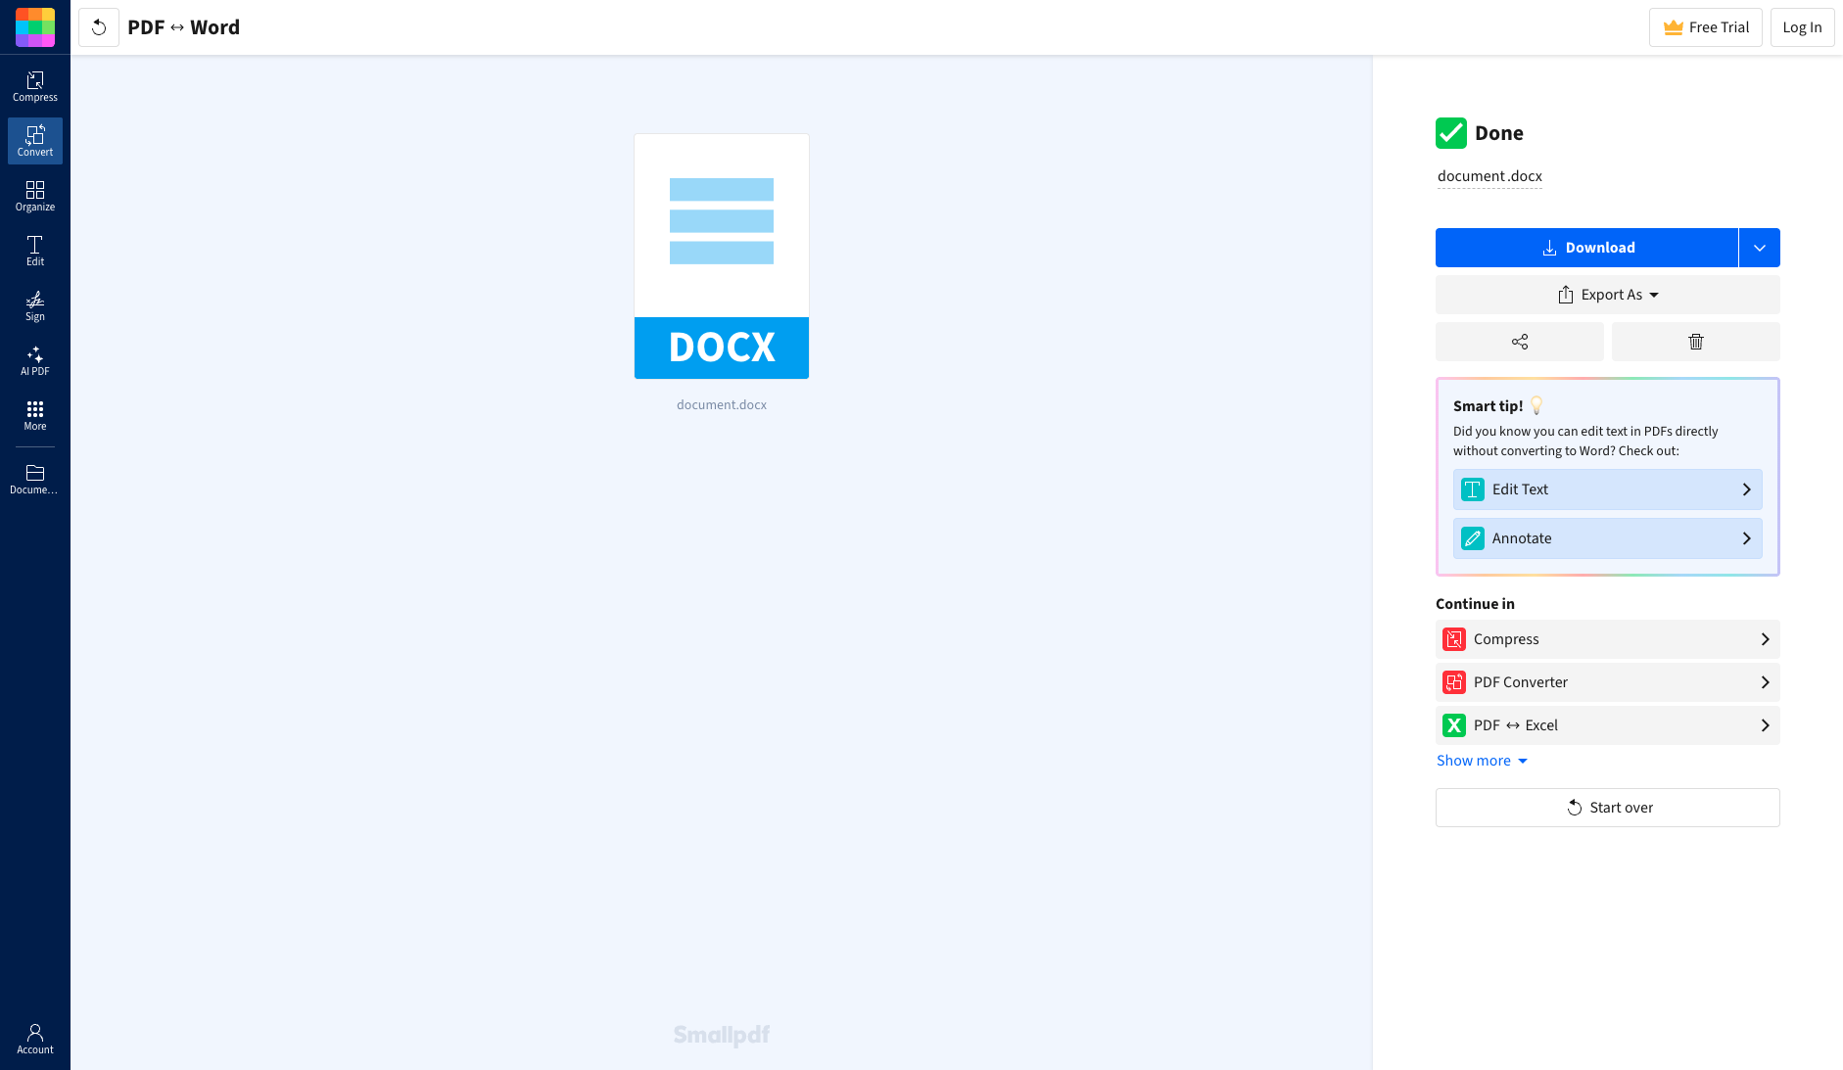Delete the file with trash icon

(x=1696, y=342)
